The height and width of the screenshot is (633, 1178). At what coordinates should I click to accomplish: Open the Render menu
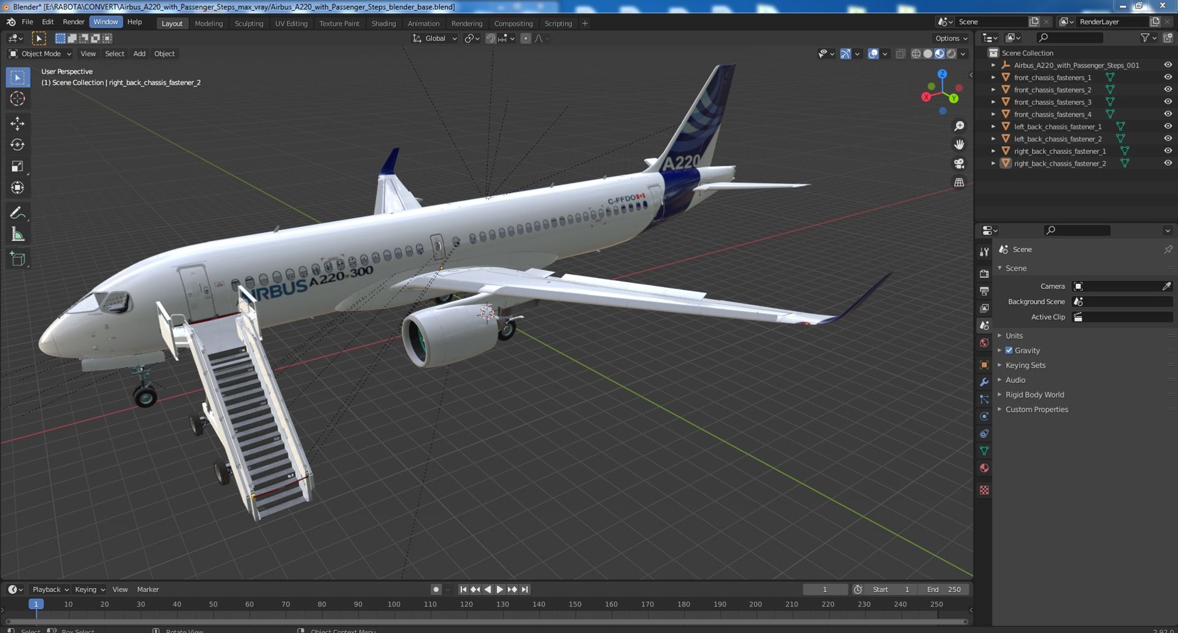[74, 21]
